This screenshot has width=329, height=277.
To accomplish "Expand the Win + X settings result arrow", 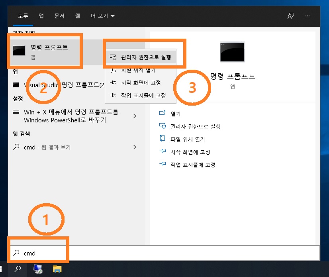I will tap(135, 116).
